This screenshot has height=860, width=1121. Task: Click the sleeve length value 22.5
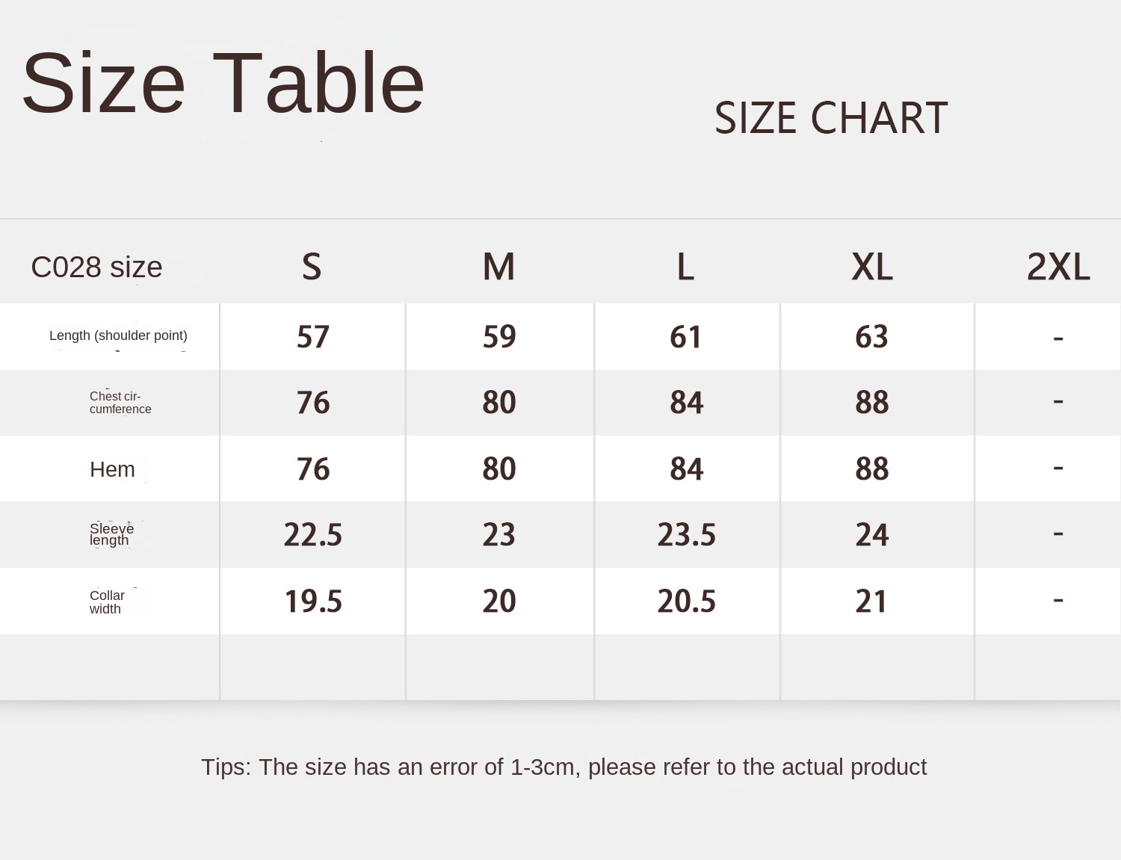[312, 535]
